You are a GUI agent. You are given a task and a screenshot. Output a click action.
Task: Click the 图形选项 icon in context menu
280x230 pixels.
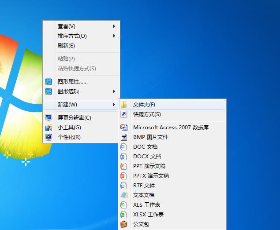click(49, 91)
